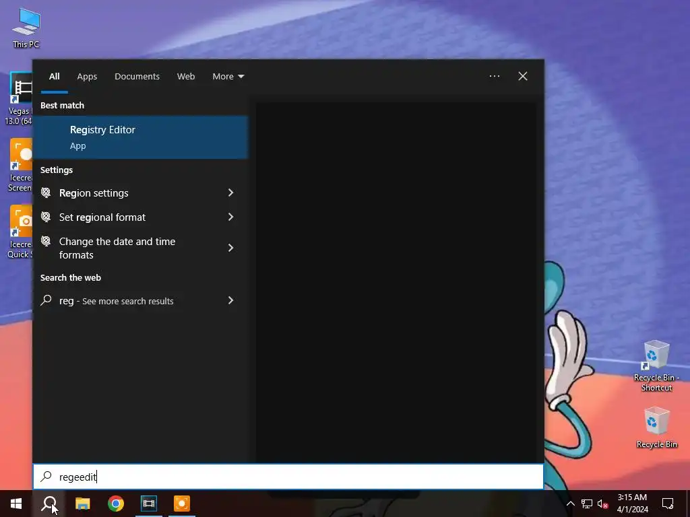The width and height of the screenshot is (690, 517).
Task: Launch Google Chrome from the taskbar
Action: click(116, 504)
